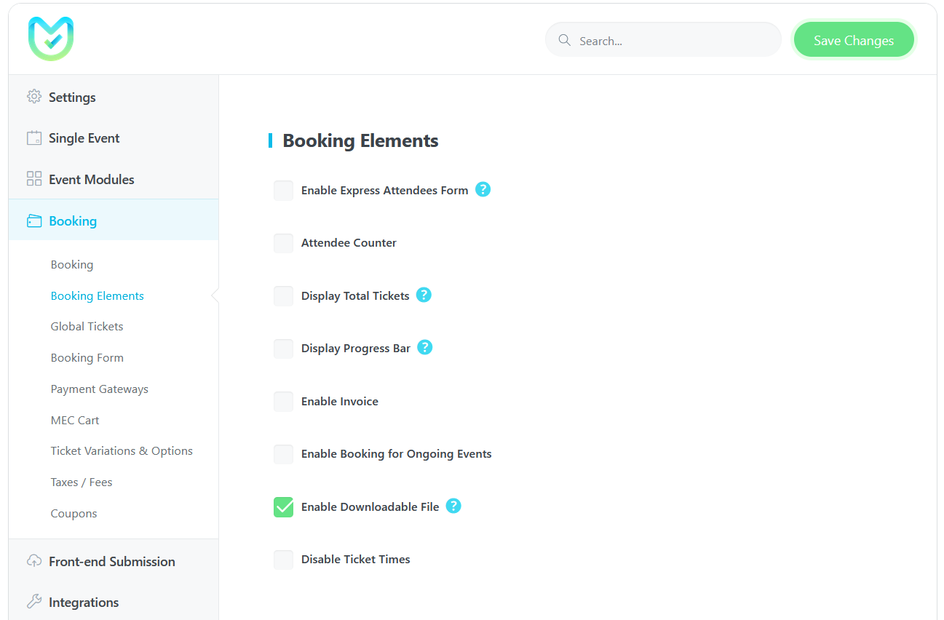Expand the Front-end Submission section
Screen dimensions: 944x620
114,561
